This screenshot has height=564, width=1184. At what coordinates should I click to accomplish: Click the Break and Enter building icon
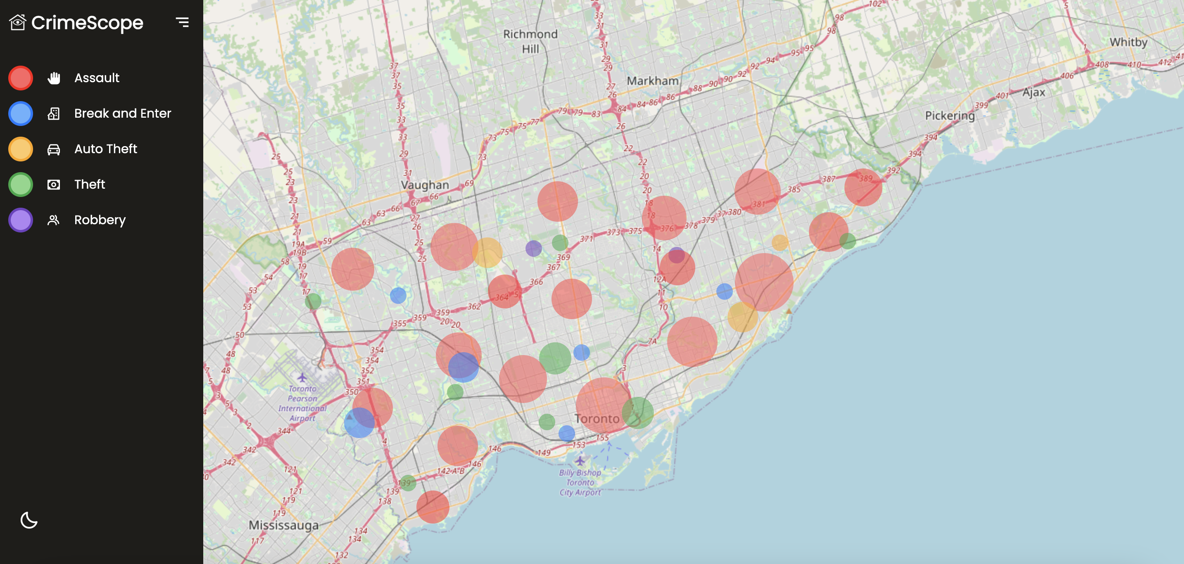tap(54, 114)
